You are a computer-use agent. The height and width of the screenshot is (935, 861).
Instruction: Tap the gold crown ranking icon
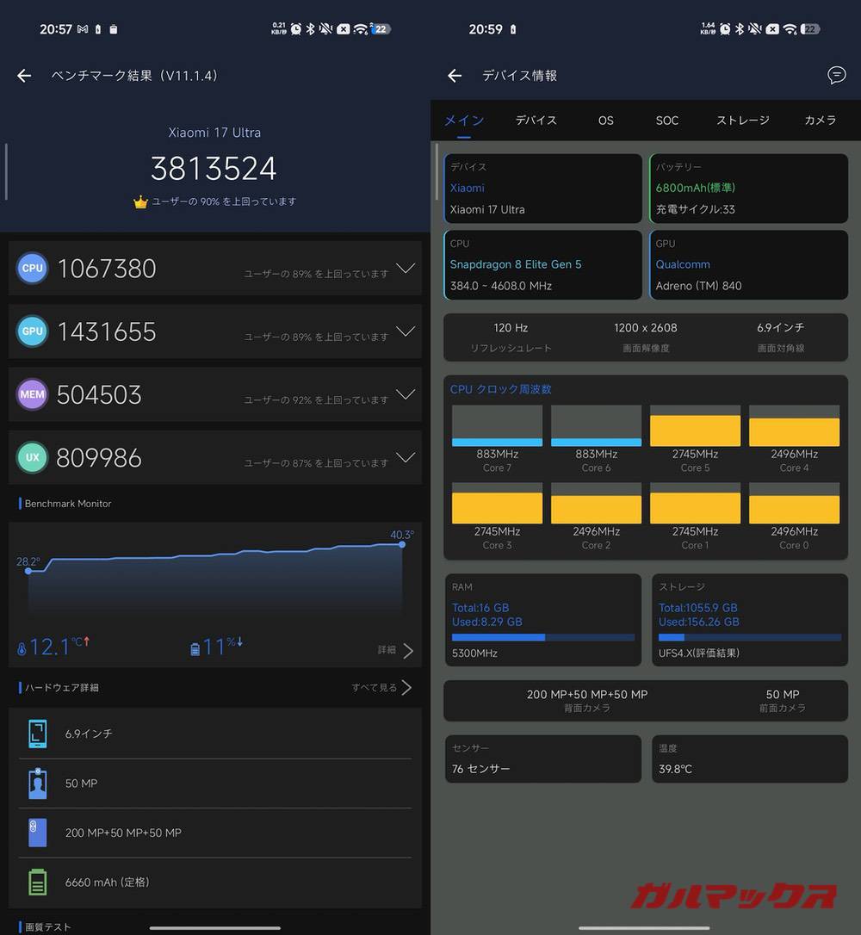pyautogui.click(x=140, y=202)
